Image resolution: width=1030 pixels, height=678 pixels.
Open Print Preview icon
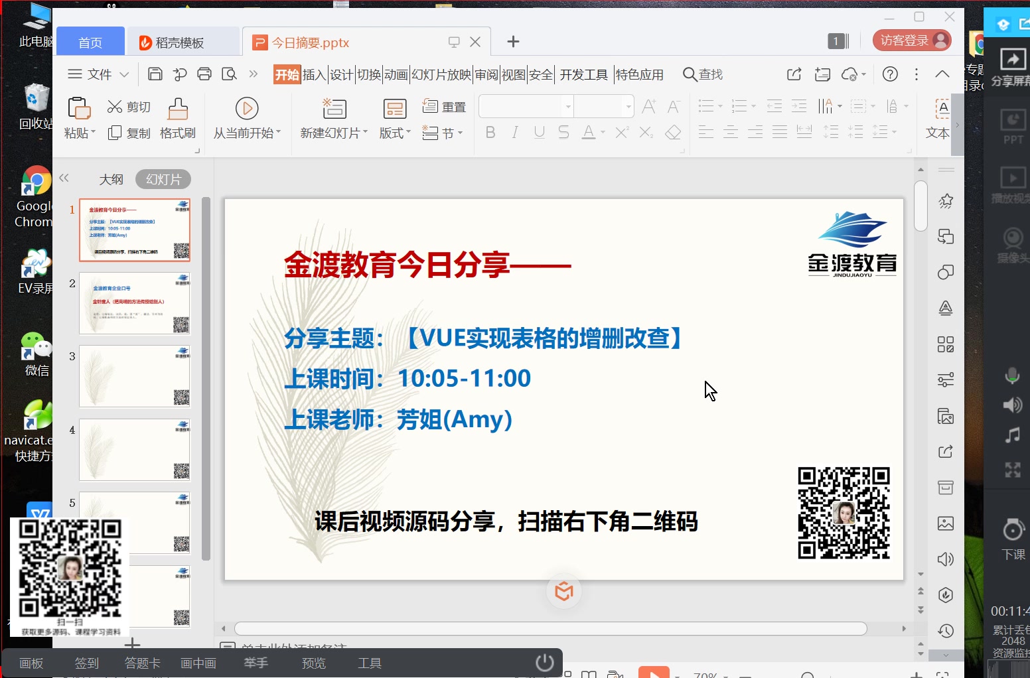[229, 74]
